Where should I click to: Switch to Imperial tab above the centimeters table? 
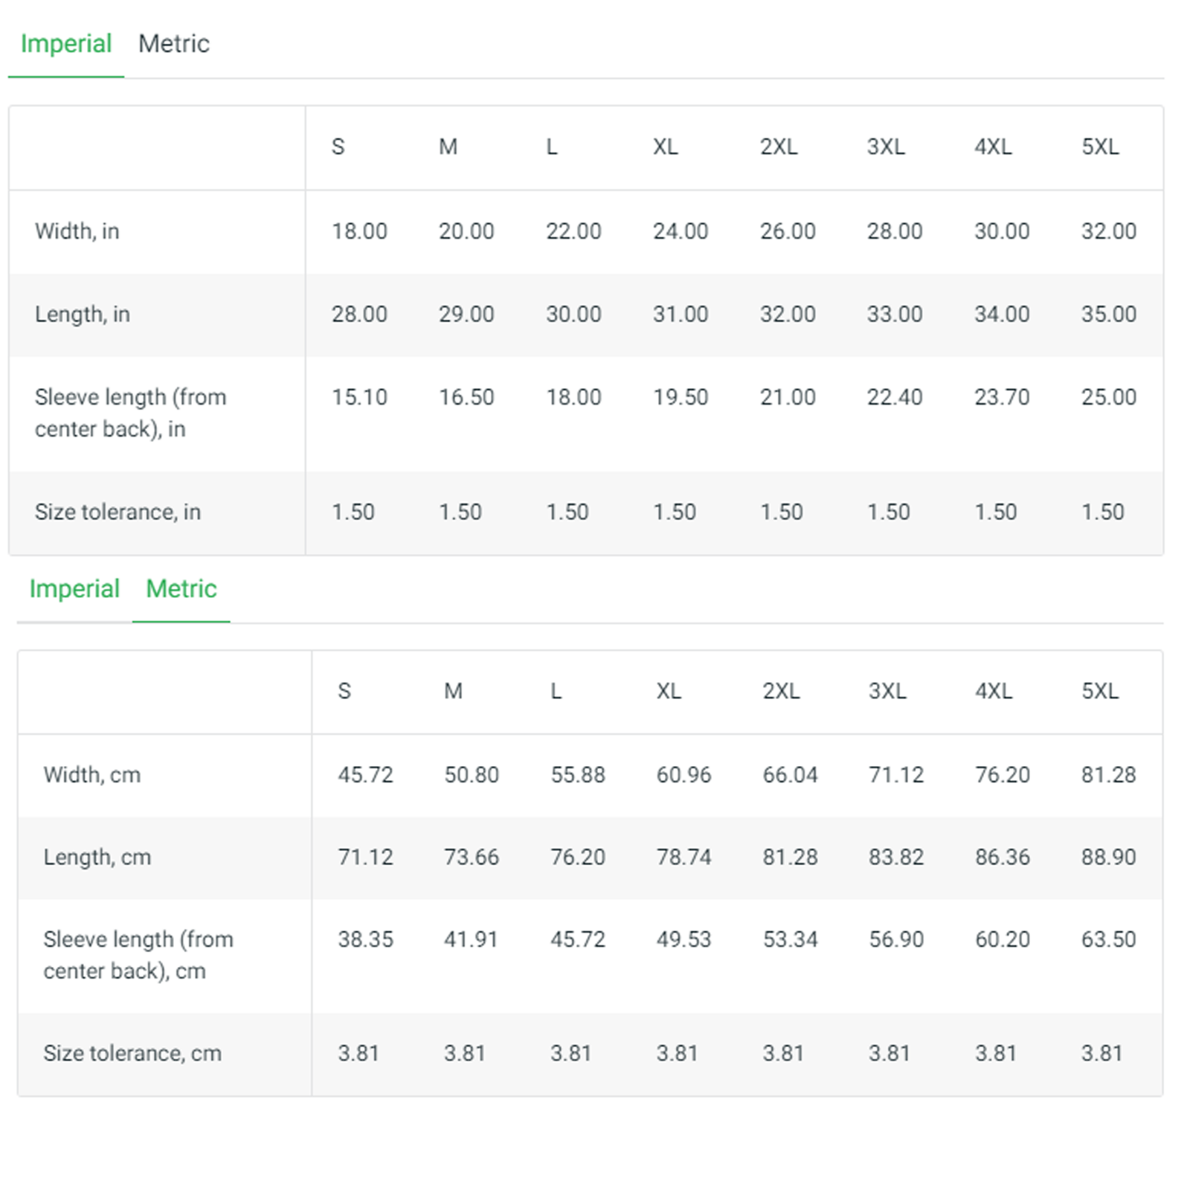point(74,589)
